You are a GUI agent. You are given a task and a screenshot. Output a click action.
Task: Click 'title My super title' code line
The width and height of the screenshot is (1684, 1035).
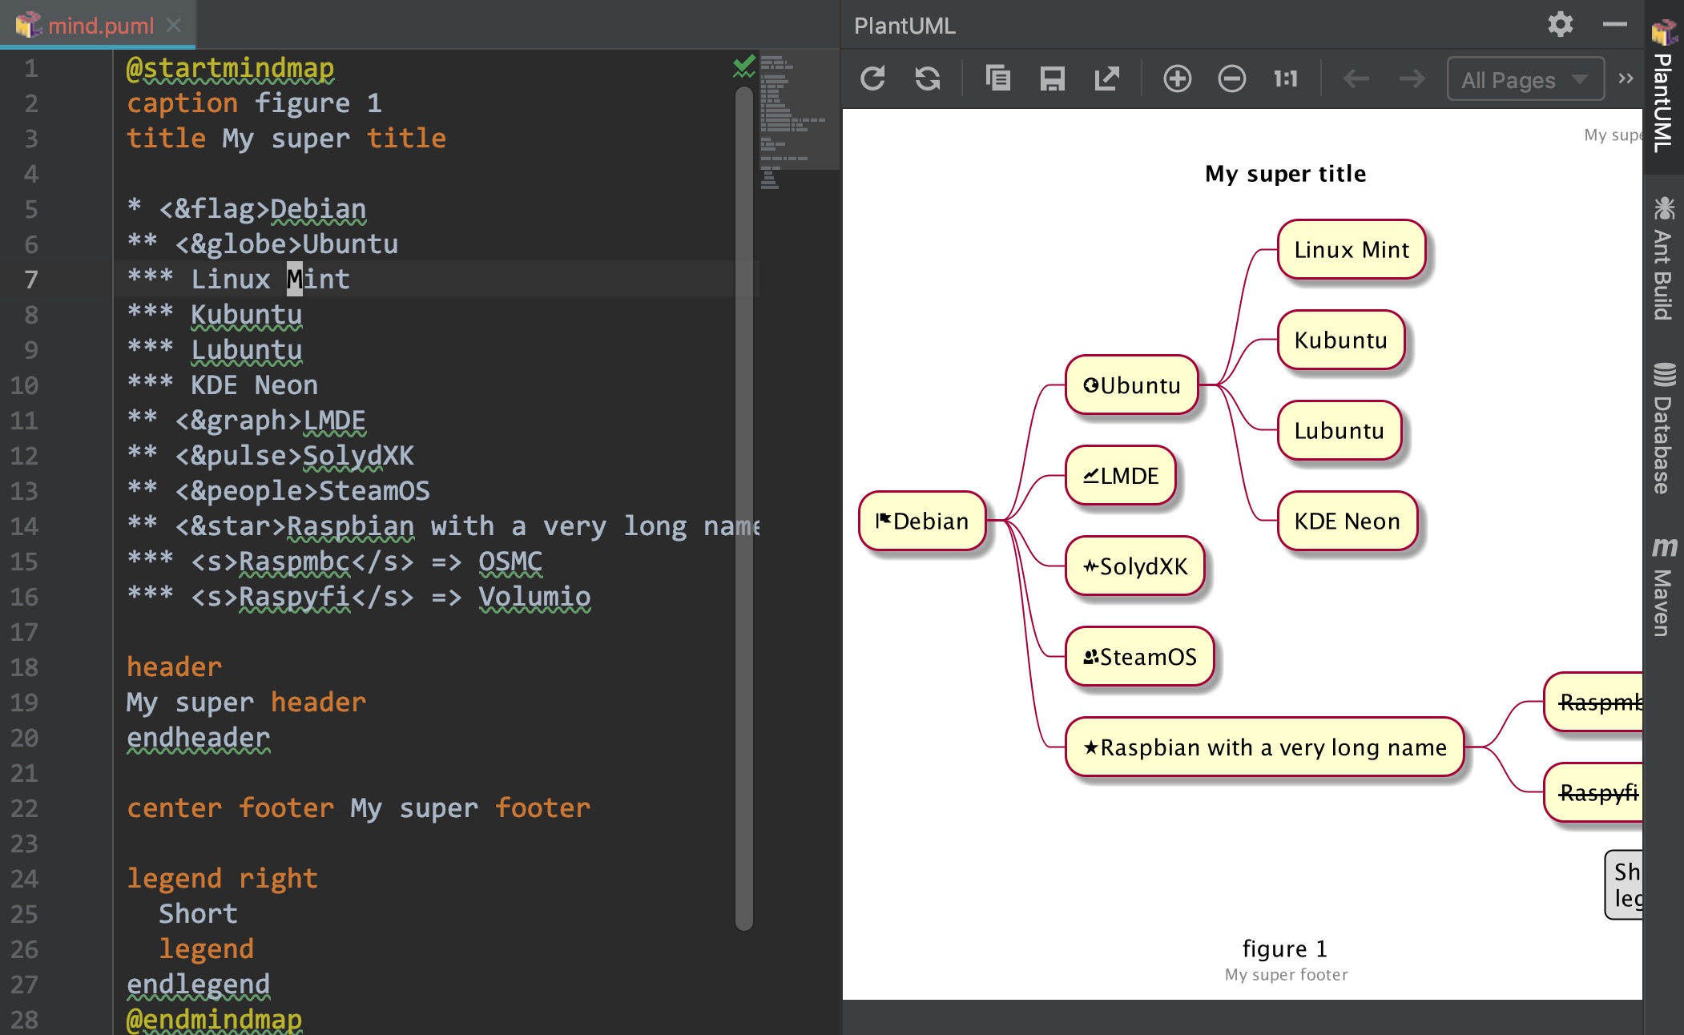286,139
